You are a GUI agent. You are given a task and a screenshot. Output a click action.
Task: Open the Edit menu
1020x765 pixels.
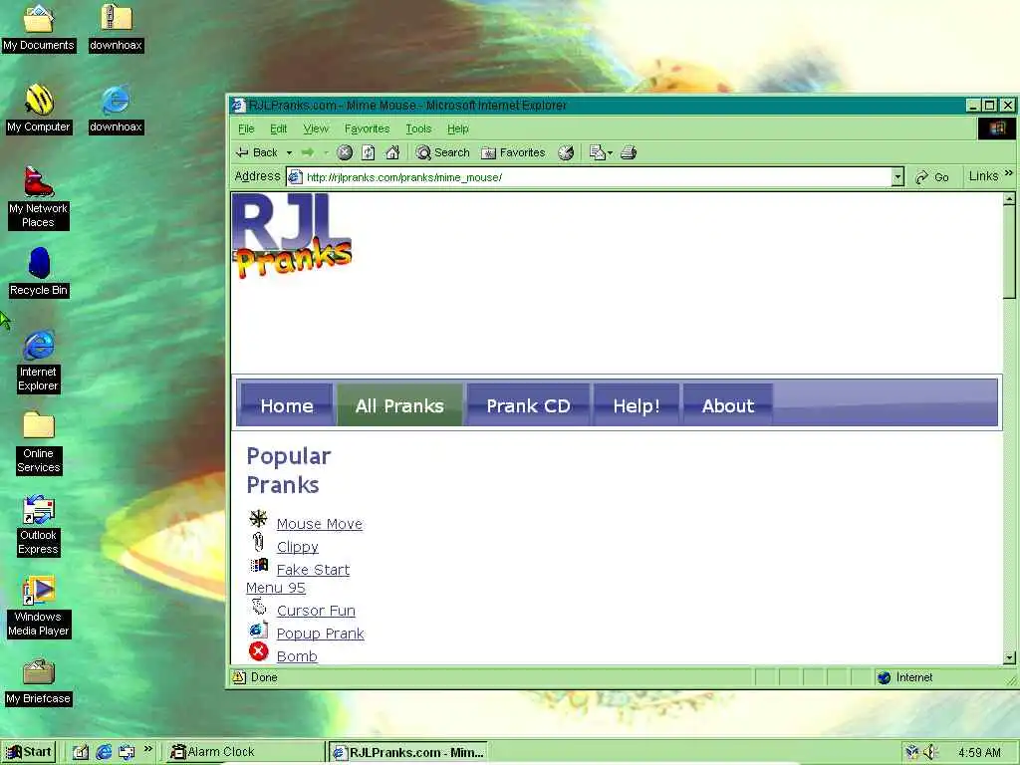(x=279, y=128)
